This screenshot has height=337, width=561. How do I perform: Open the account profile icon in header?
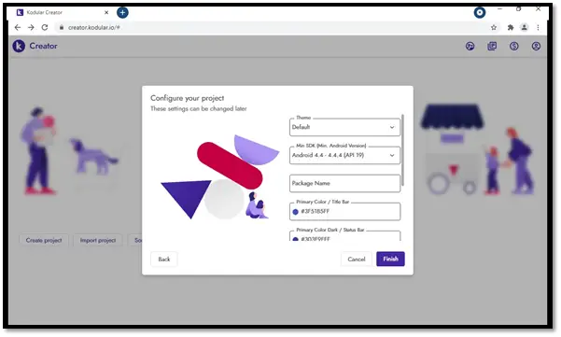click(x=536, y=46)
